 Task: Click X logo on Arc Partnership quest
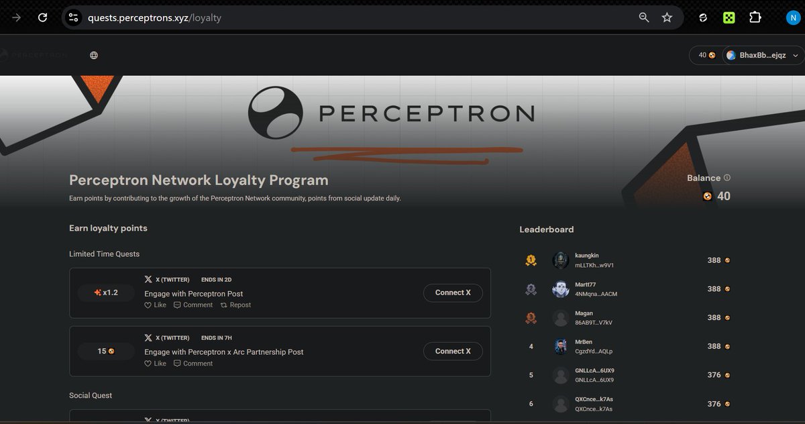click(148, 337)
